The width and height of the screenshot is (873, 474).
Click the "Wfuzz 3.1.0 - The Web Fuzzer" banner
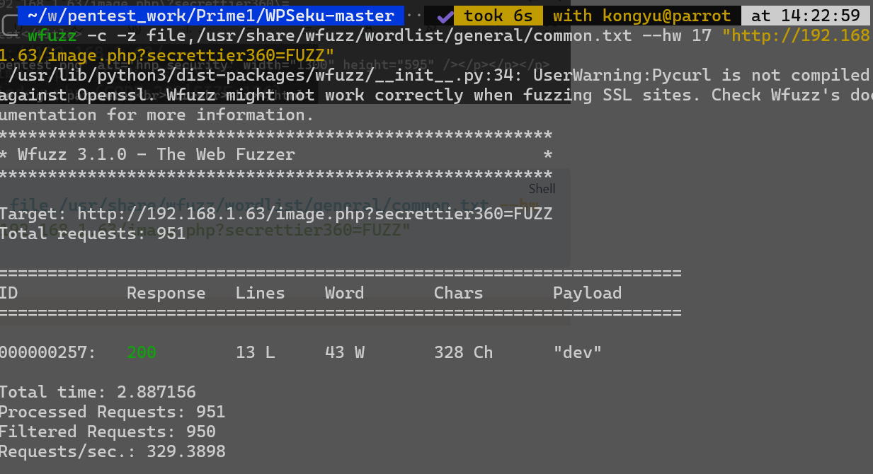pyautogui.click(x=156, y=154)
